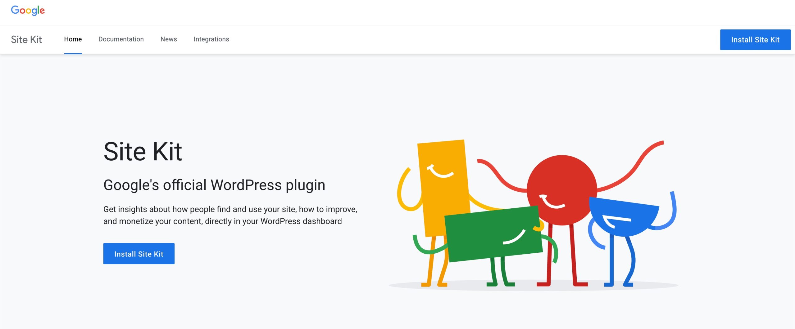The width and height of the screenshot is (795, 329).
Task: Click the large Site Kit heading
Action: click(x=143, y=151)
